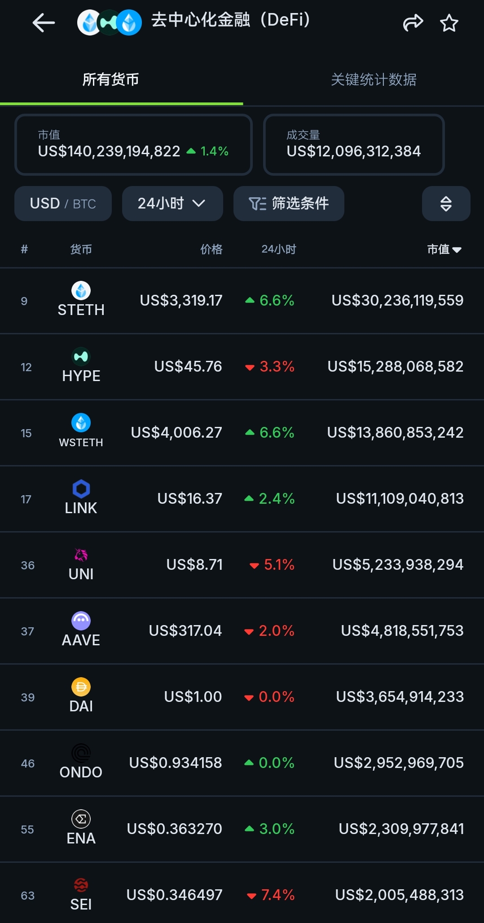Viewport: 484px width, 923px height.
Task: Tap the share arrow icon
Action: [x=413, y=22]
